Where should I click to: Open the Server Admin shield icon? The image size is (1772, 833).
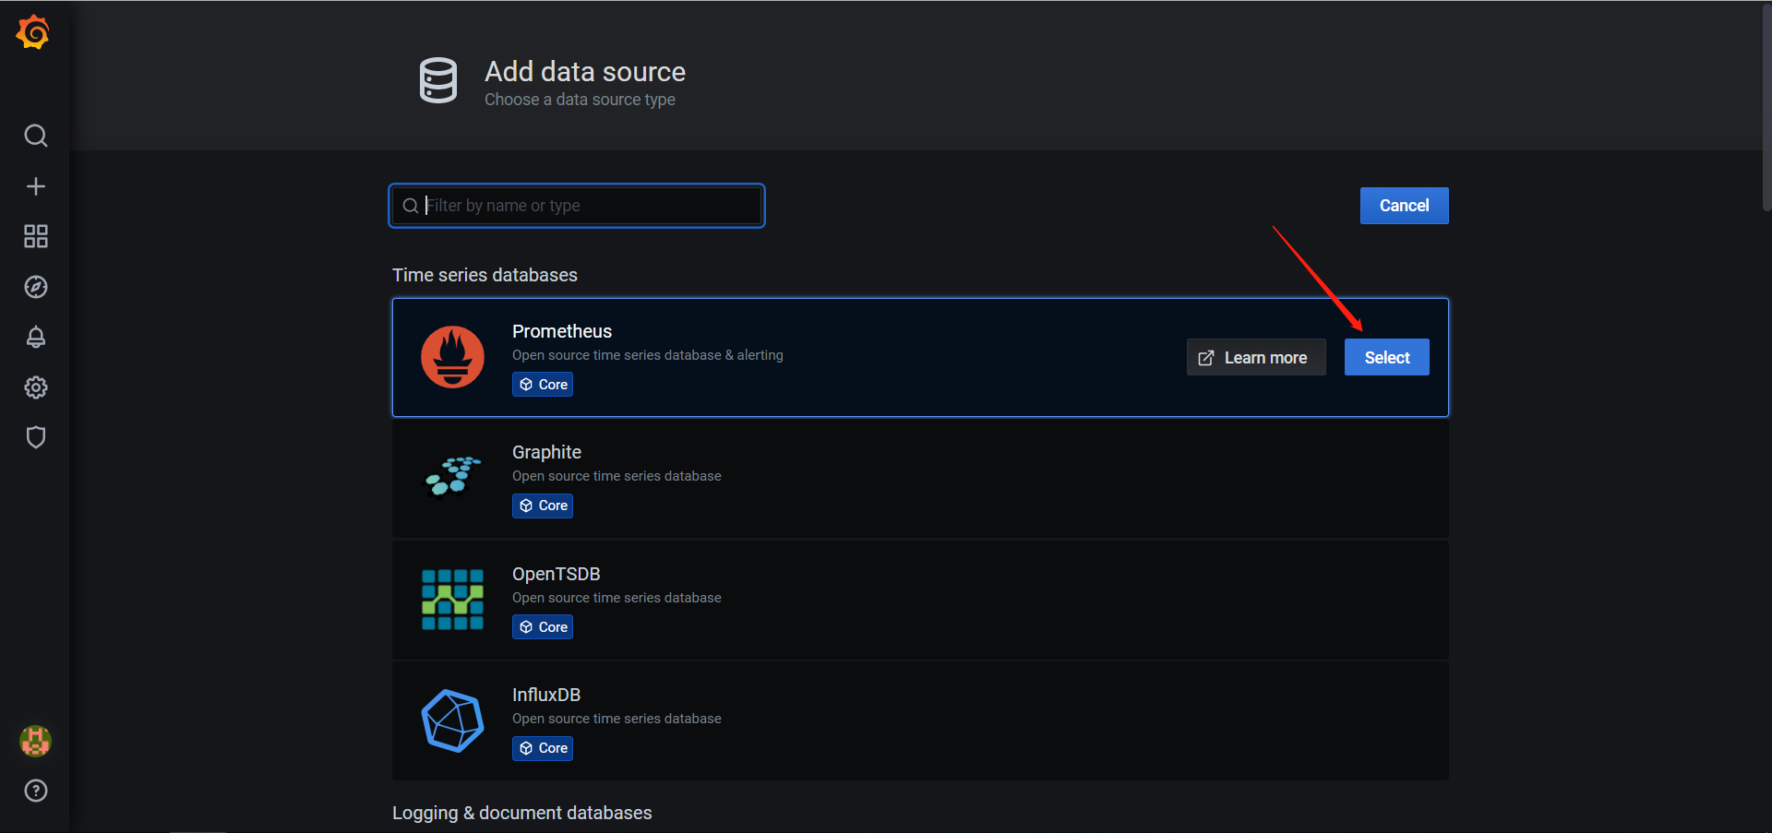(x=35, y=437)
